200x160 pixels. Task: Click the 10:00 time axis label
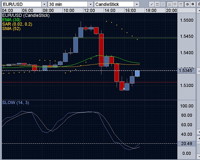coord(69,10)
